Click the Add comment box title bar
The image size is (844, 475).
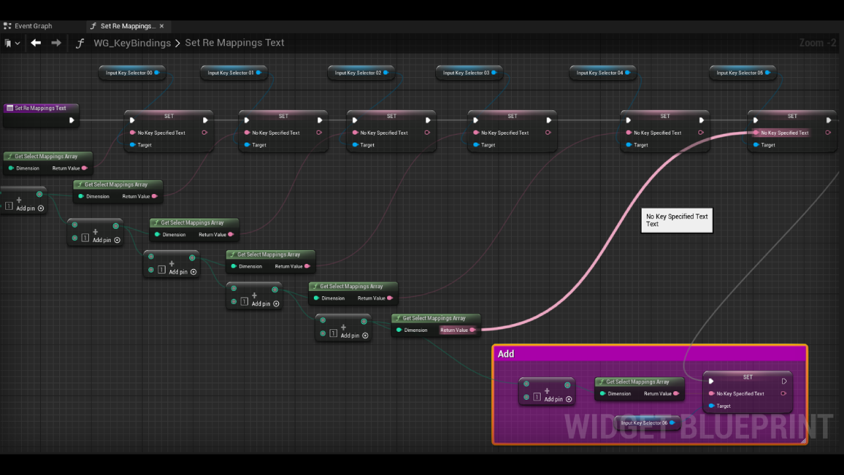coord(649,354)
